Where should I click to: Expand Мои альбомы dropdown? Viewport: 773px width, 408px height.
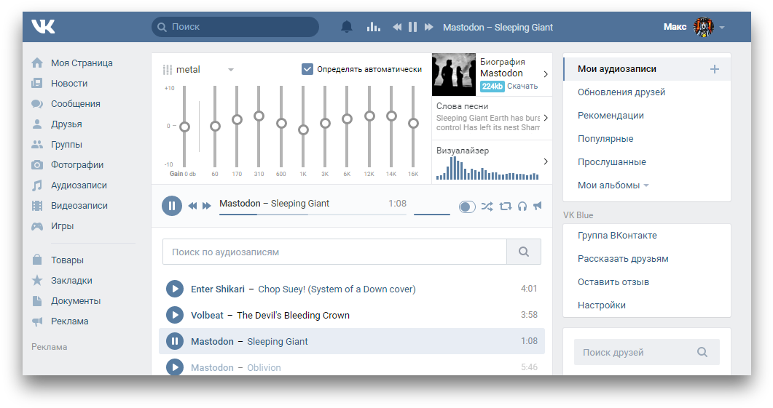click(x=613, y=185)
